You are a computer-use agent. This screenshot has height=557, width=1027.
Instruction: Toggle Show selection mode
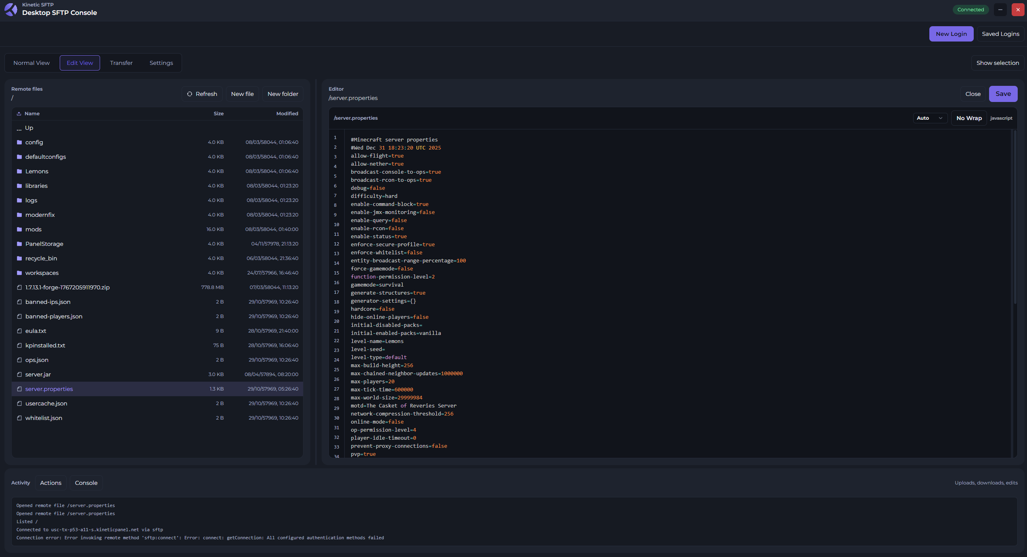click(998, 63)
